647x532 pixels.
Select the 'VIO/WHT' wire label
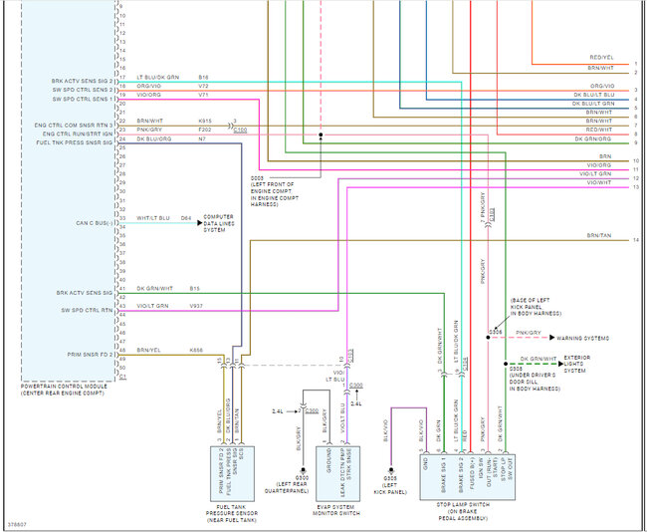(599, 182)
